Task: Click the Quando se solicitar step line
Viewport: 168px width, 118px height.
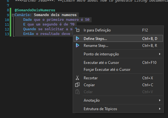Action: click(x=48, y=29)
